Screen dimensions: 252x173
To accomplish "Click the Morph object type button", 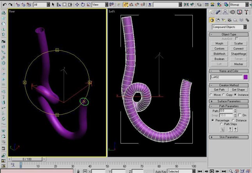I will 219,44.
